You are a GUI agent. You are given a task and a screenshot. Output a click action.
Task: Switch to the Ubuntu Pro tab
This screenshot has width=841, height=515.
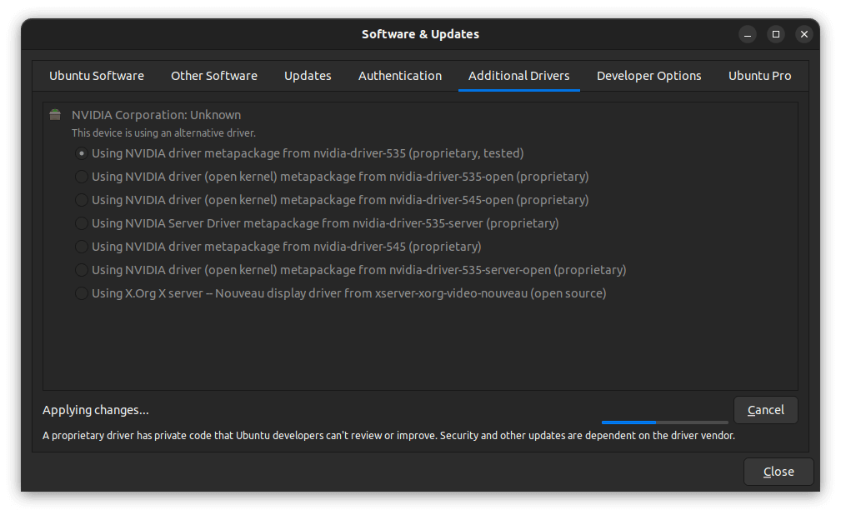tap(759, 76)
